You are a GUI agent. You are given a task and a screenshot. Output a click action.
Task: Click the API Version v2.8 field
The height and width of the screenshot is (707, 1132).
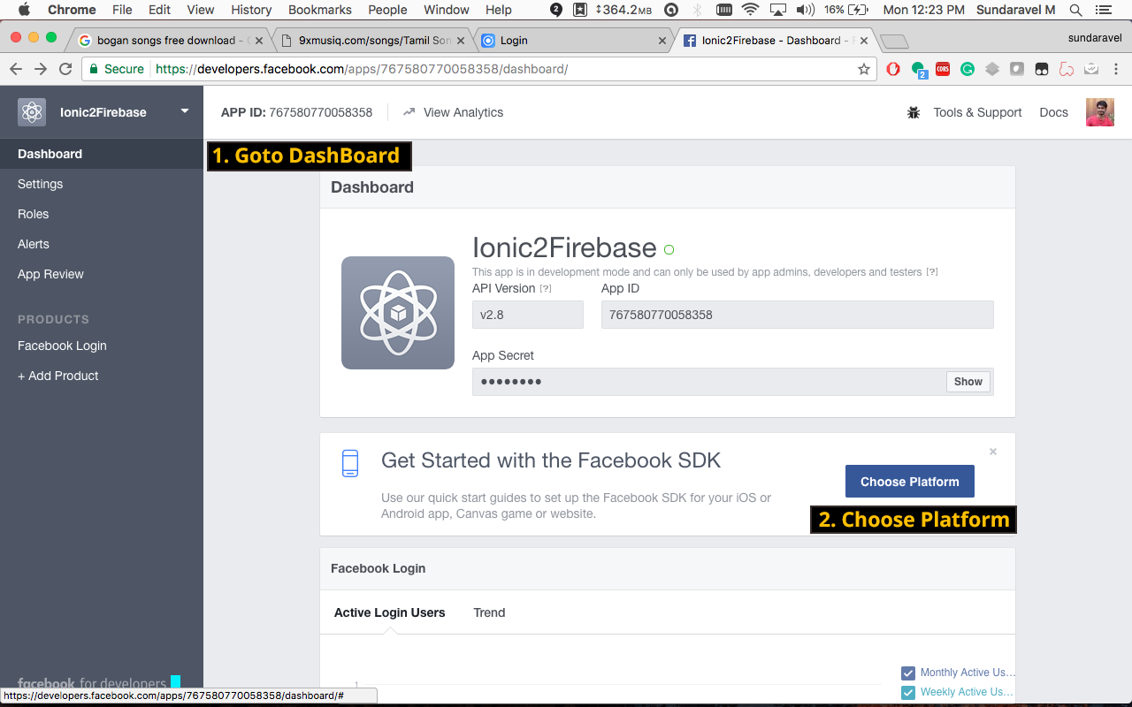pos(528,315)
